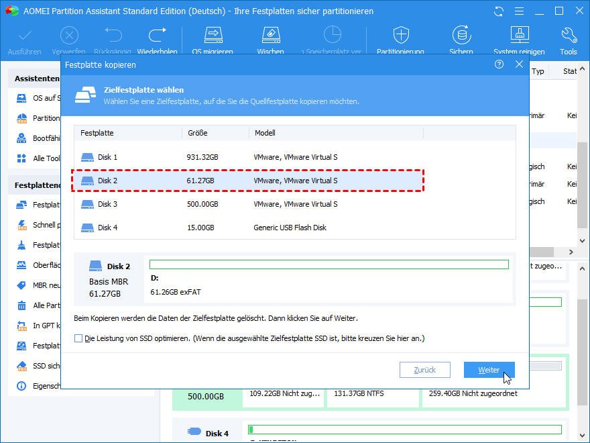Click the Schnell partitionieren sidebar icon
This screenshot has width=590, height=443.
coord(22,225)
